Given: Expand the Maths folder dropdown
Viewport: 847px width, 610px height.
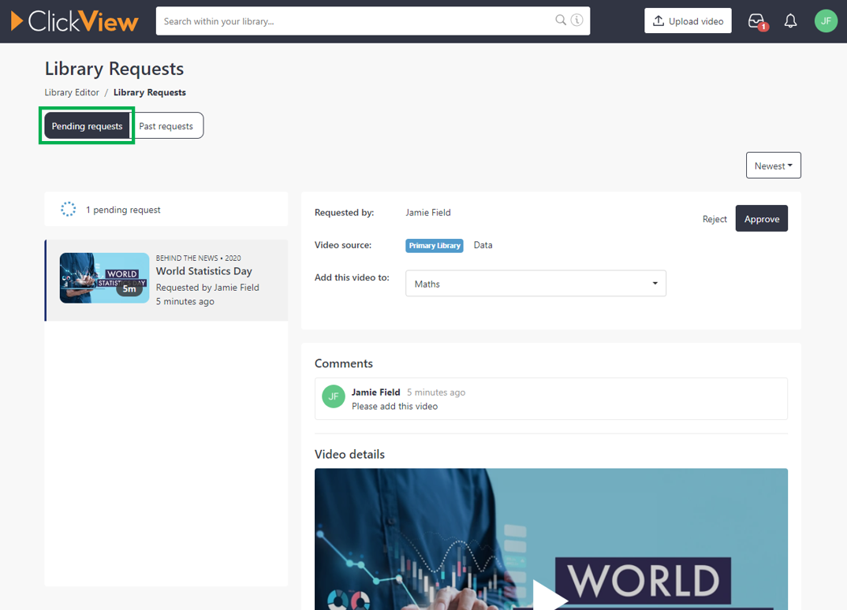Looking at the screenshot, I should click(x=535, y=284).
